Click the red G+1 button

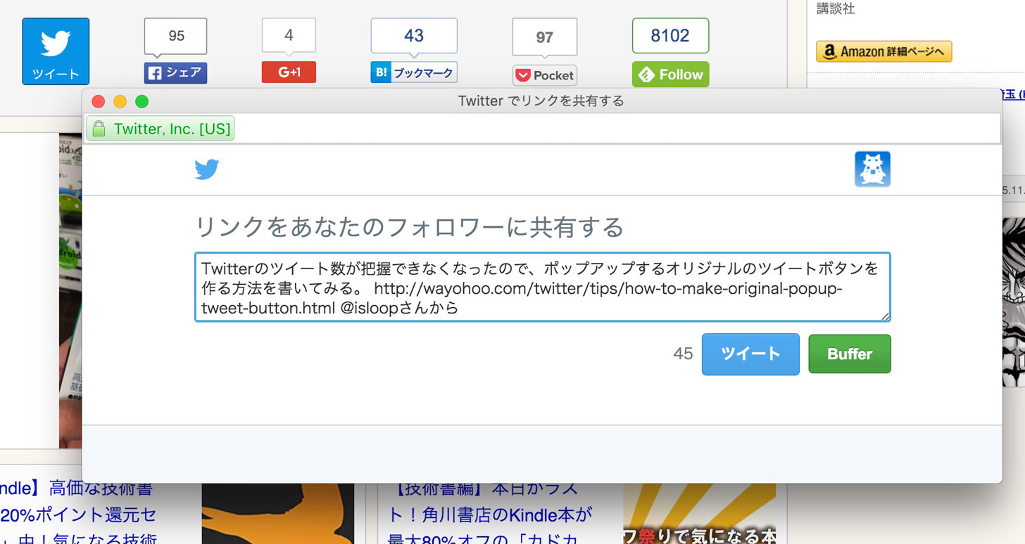289,72
